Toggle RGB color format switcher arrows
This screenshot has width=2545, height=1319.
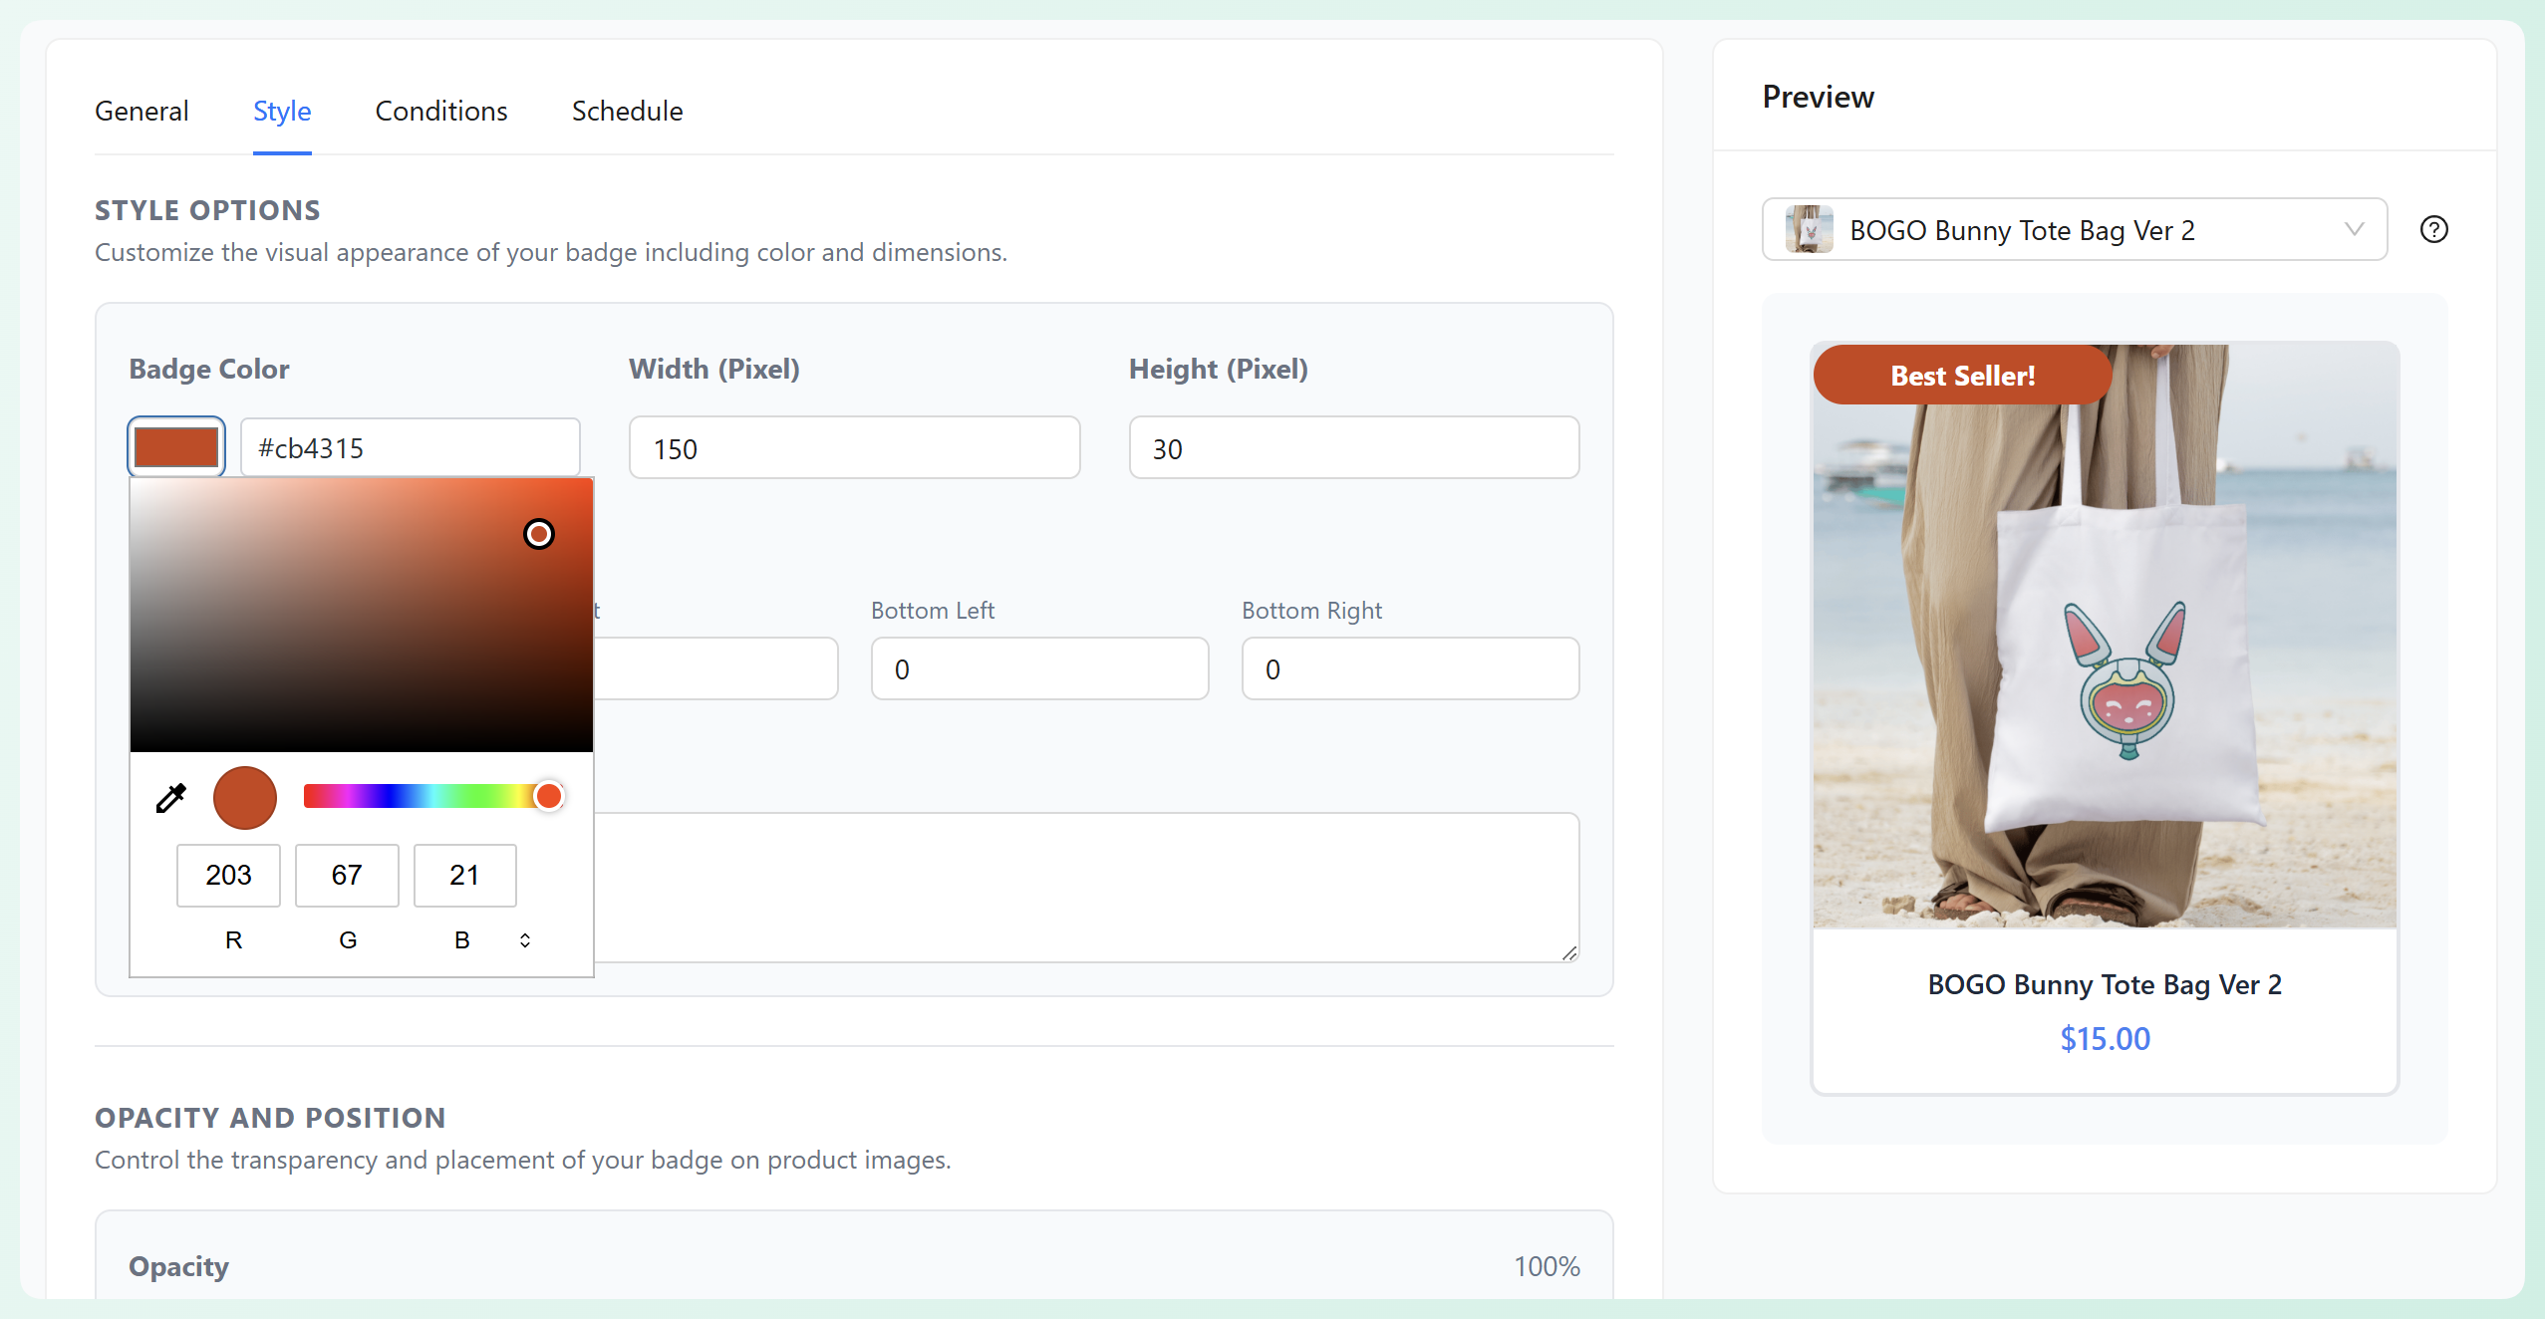click(525, 940)
